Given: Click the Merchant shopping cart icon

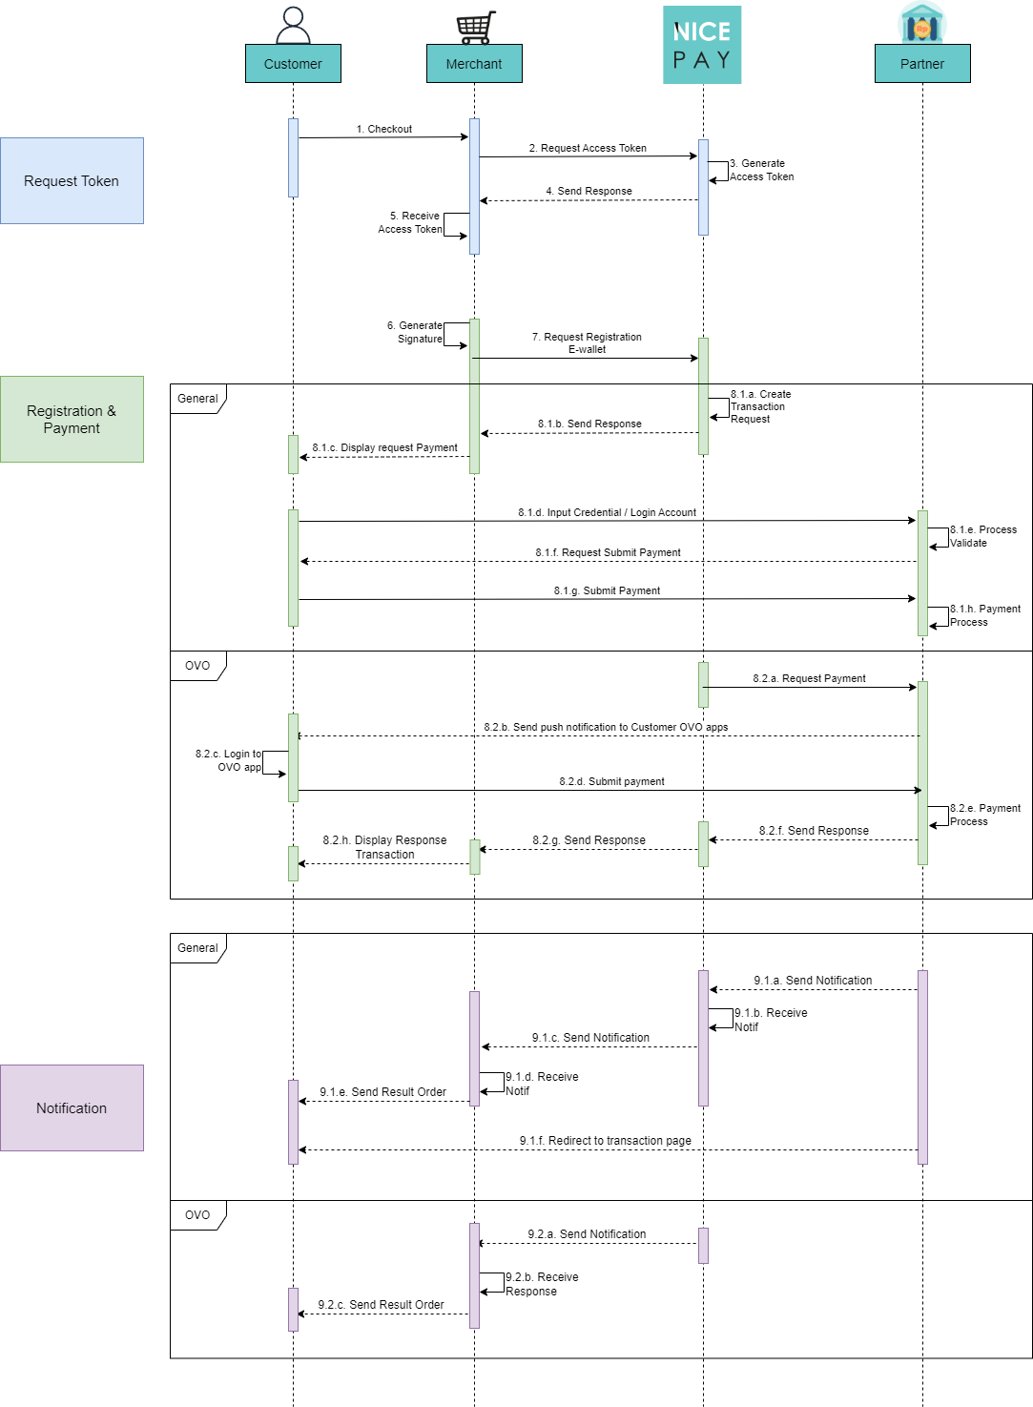Looking at the screenshot, I should [475, 27].
